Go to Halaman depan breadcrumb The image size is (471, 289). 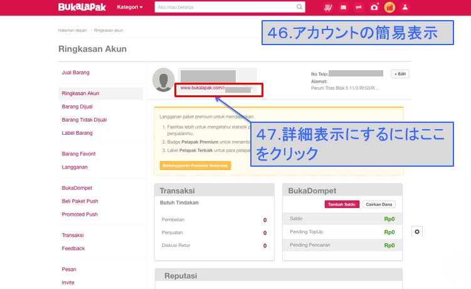[x=72, y=30]
